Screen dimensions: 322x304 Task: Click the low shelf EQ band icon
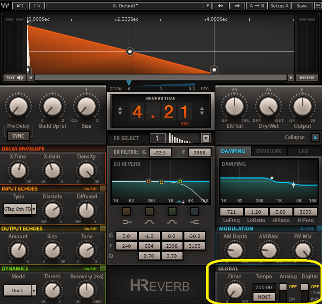(x=127, y=212)
